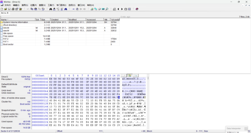Screen dimensions: 251x133
Task: Click the New file toolbar icon
Action: click(x=2, y=9)
